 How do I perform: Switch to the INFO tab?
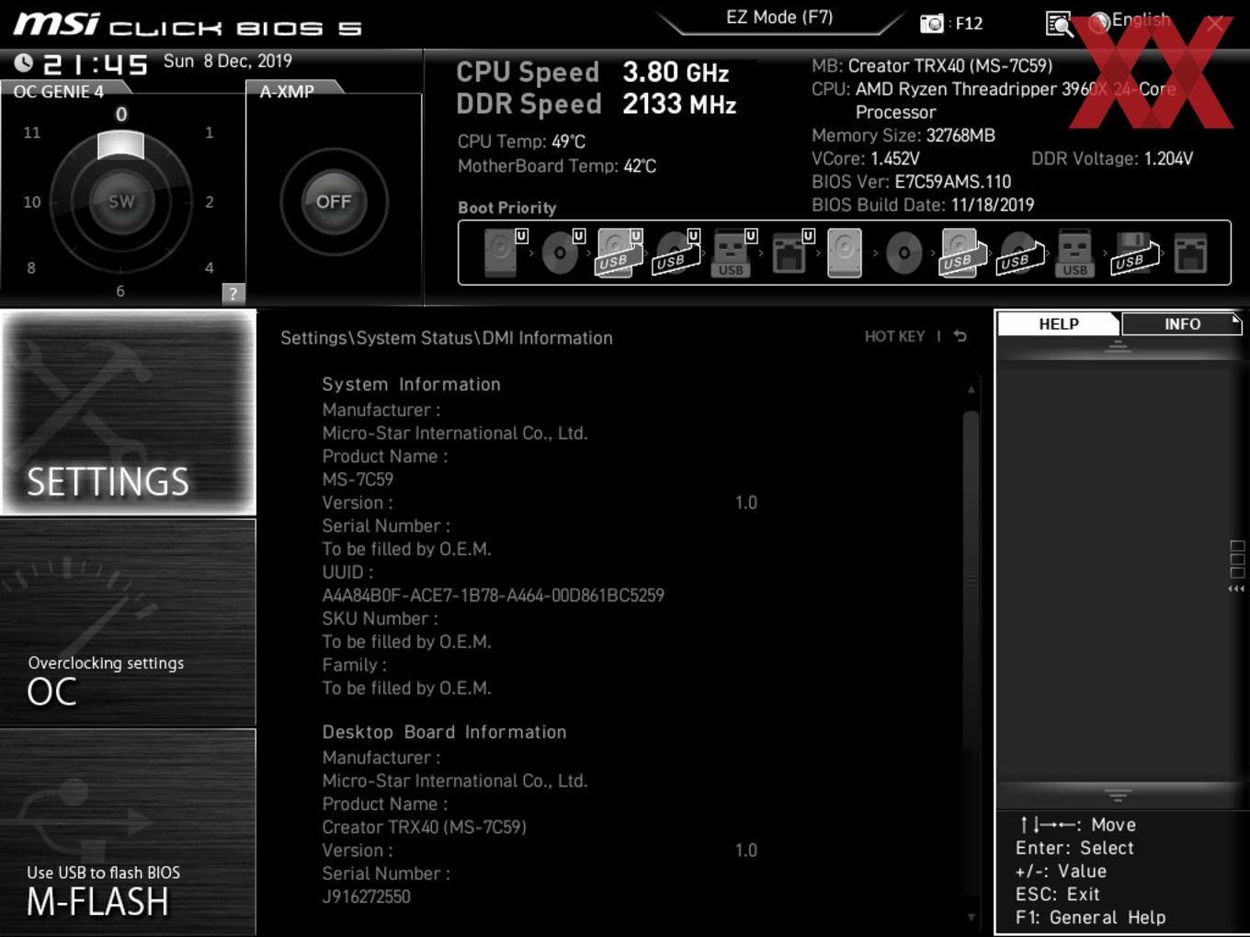click(1182, 323)
